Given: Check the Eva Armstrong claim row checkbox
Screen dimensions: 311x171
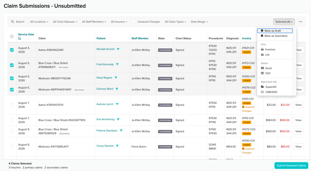Looking at the screenshot, I should pyautogui.click(x=12, y=120).
